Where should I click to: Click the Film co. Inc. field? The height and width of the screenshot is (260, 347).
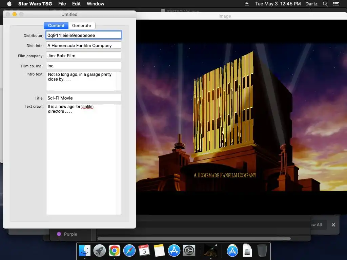pos(84,66)
